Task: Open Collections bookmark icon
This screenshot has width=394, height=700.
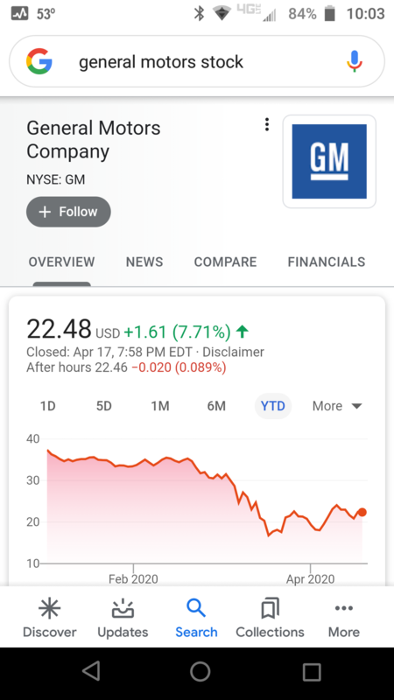Action: pyautogui.click(x=270, y=608)
